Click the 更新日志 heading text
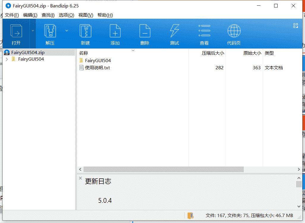305x223 pixels. (98, 181)
